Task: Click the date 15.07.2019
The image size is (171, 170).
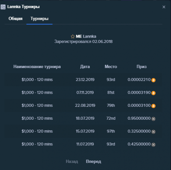Action: coord(85,131)
